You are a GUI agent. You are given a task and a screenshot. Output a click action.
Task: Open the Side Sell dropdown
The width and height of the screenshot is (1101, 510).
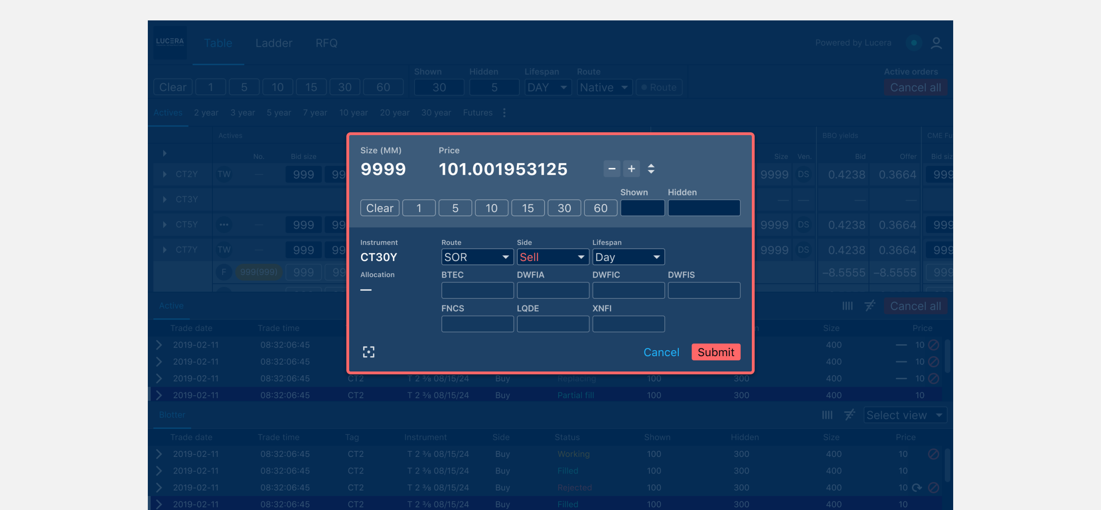[552, 257]
